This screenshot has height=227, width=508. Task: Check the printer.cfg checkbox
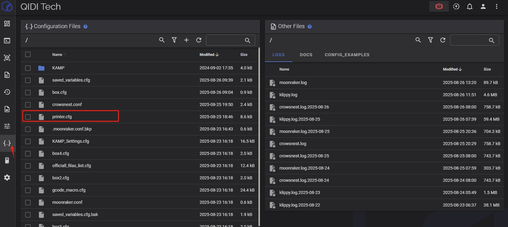click(x=28, y=117)
